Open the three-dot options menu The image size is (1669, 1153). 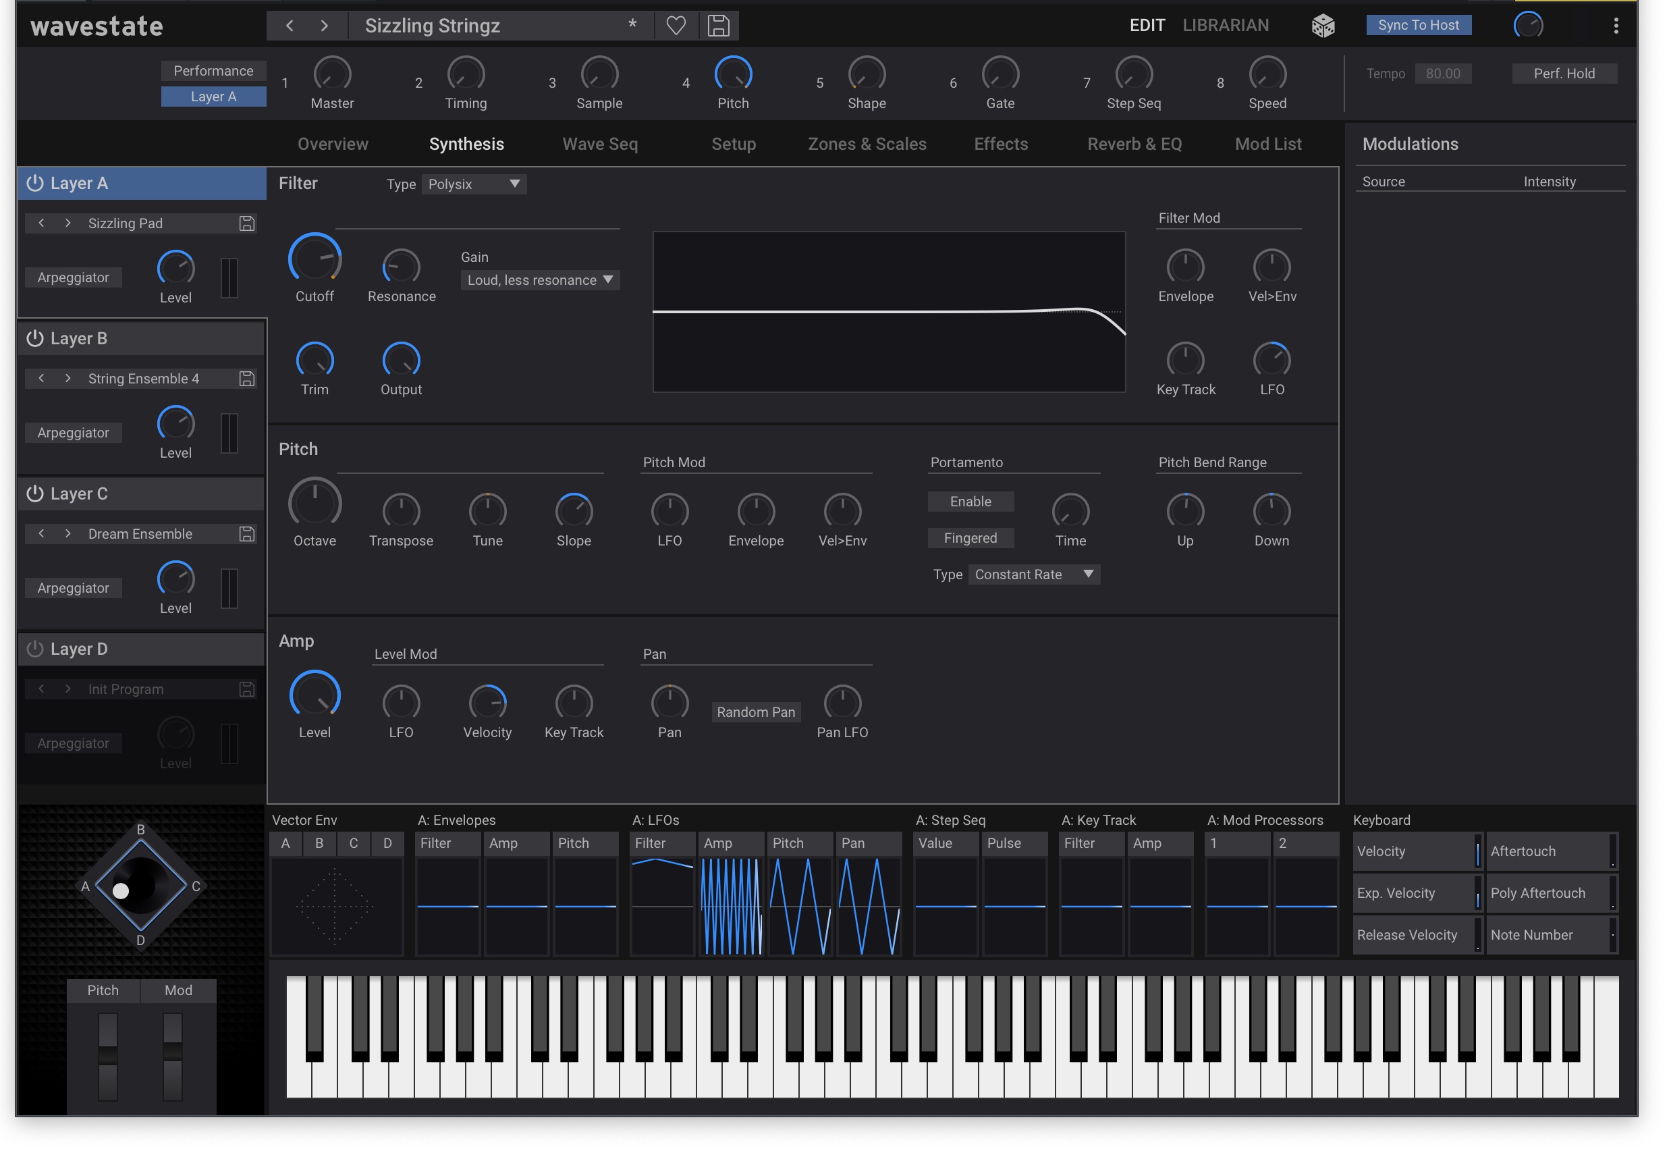tap(1616, 26)
